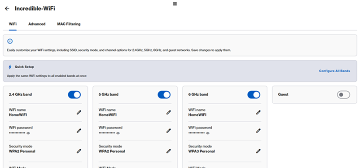This screenshot has height=168, width=359.
Task: Click the Incredible-WiFi page title
Action: (35, 9)
